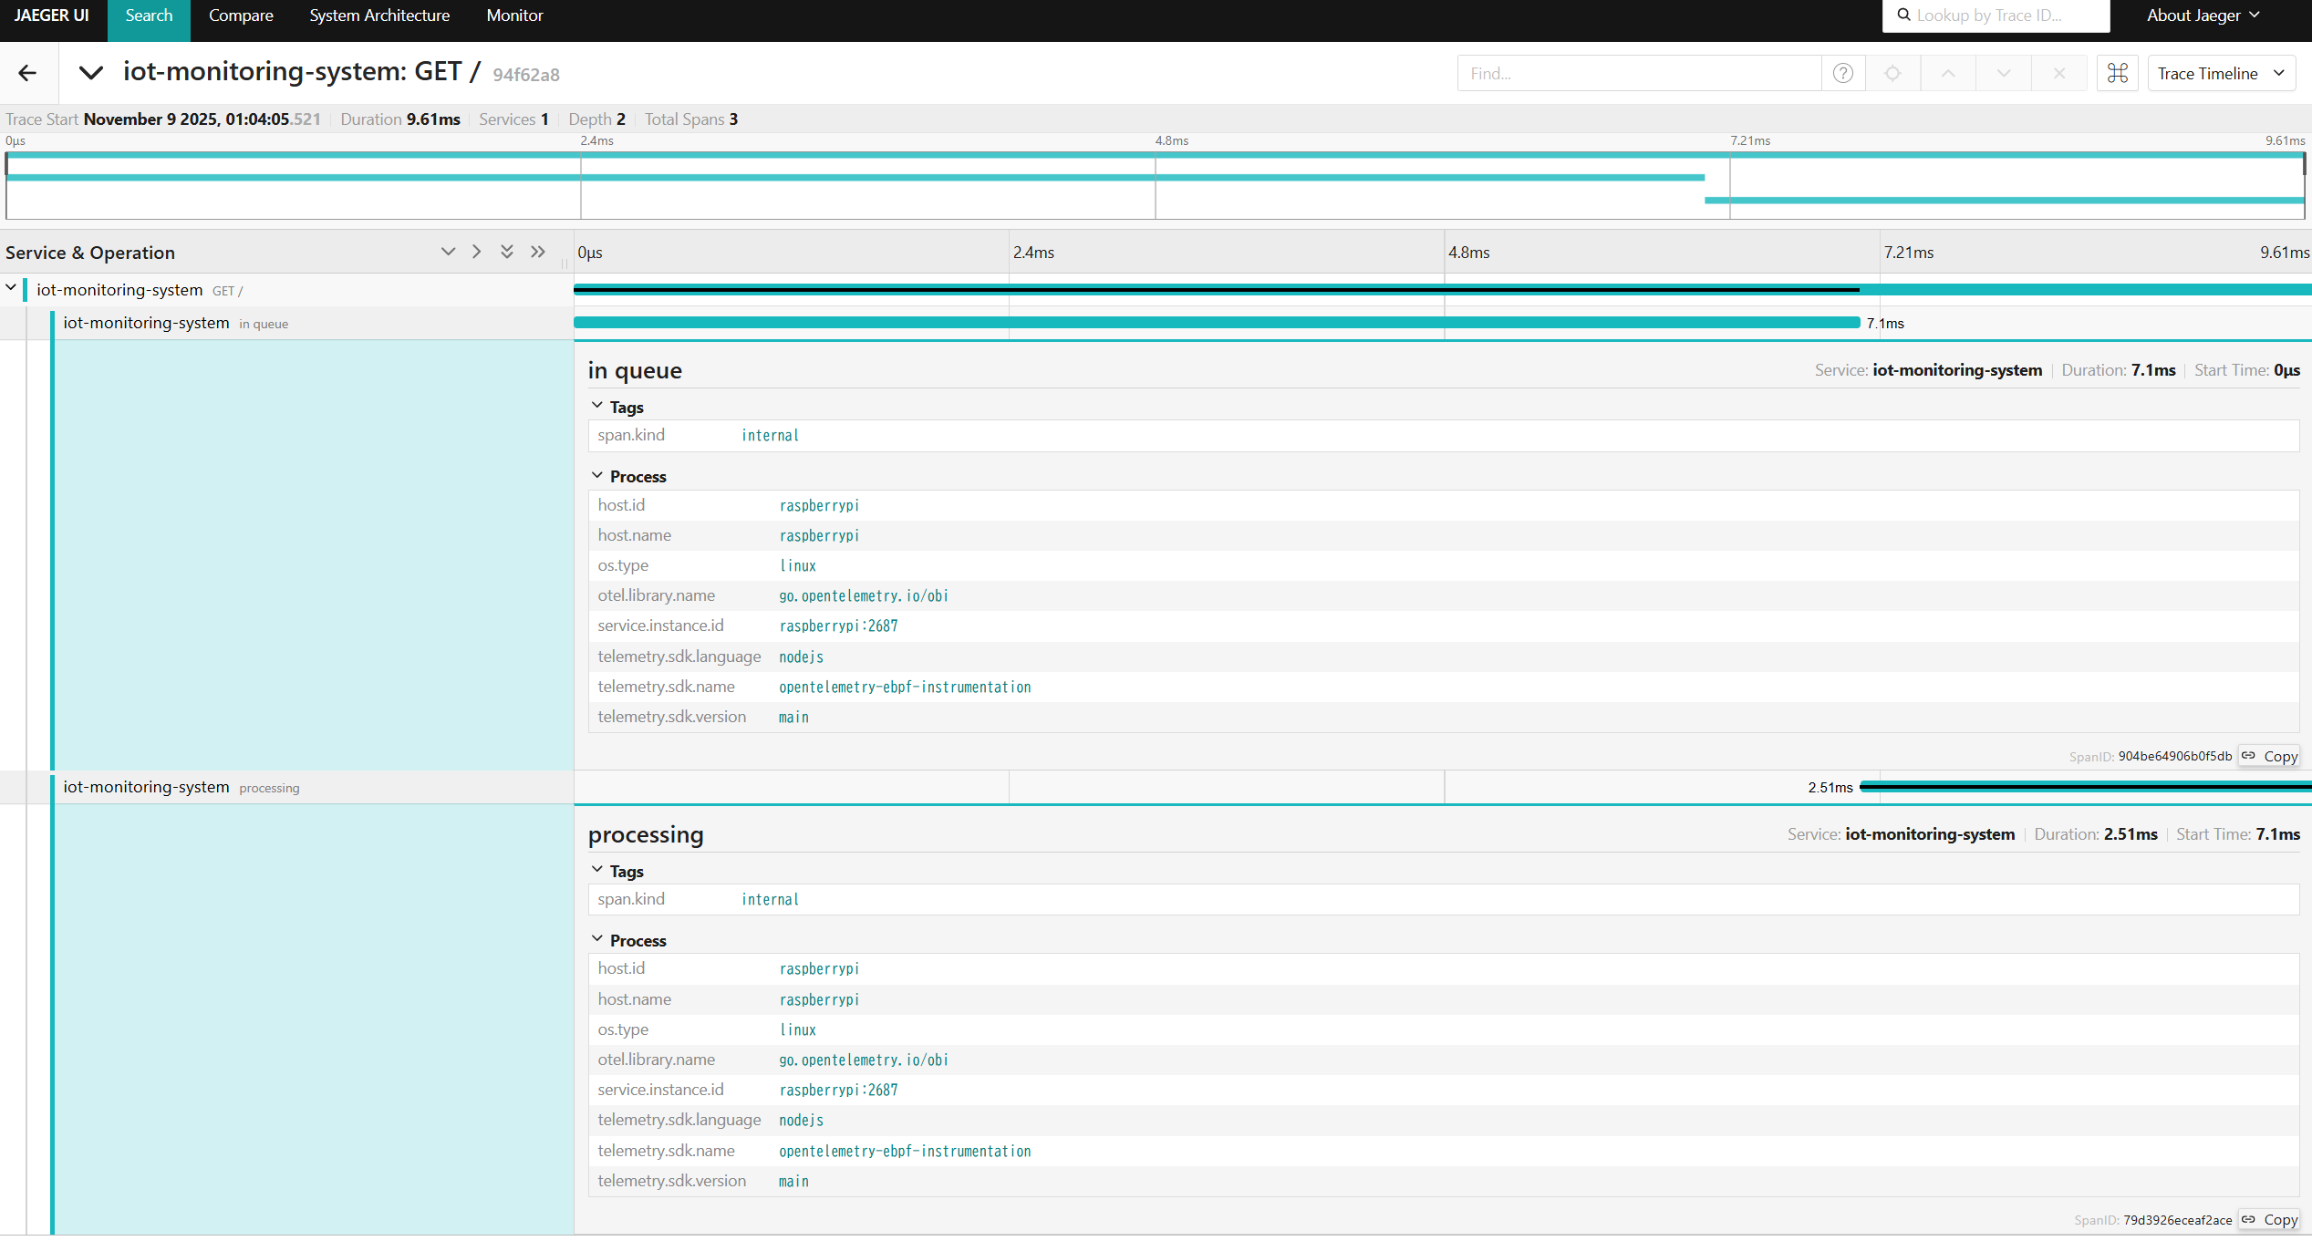
Task: Copy the in queue span ID
Action: [x=2270, y=756]
